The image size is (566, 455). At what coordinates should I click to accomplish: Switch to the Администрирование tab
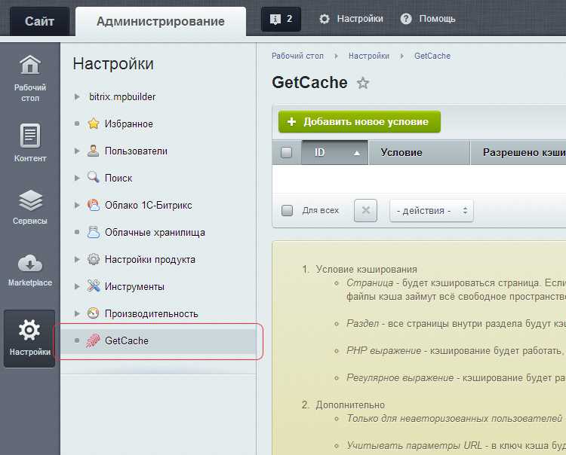click(x=161, y=21)
